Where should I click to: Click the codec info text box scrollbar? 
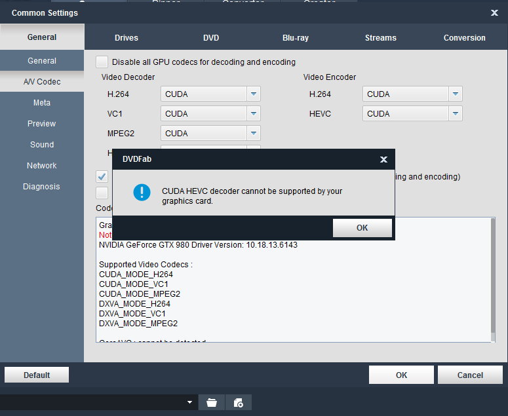click(492, 280)
